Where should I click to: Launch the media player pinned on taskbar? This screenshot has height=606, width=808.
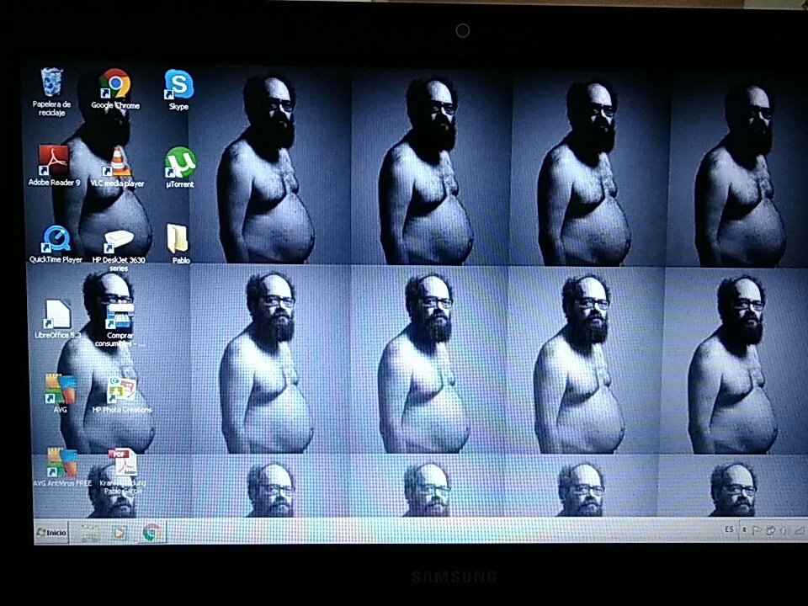[x=120, y=532]
